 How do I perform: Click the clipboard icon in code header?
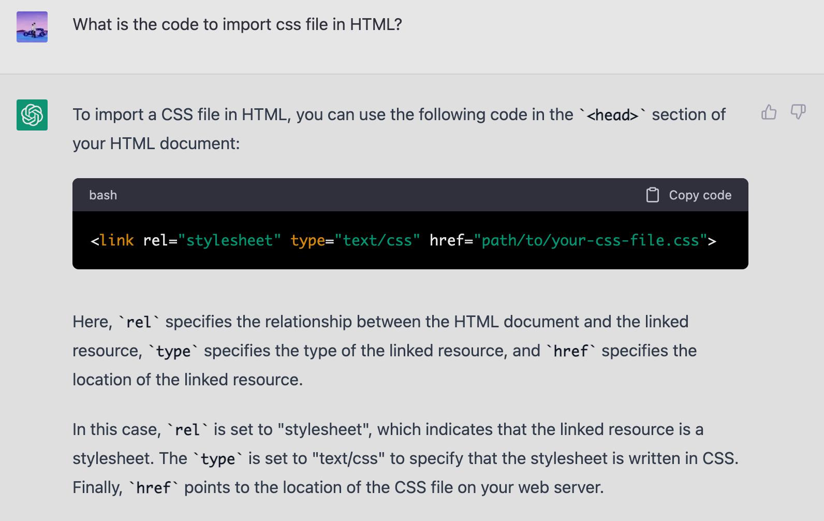point(652,195)
